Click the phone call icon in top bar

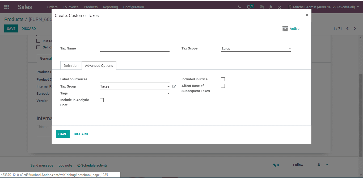(x=240, y=7)
